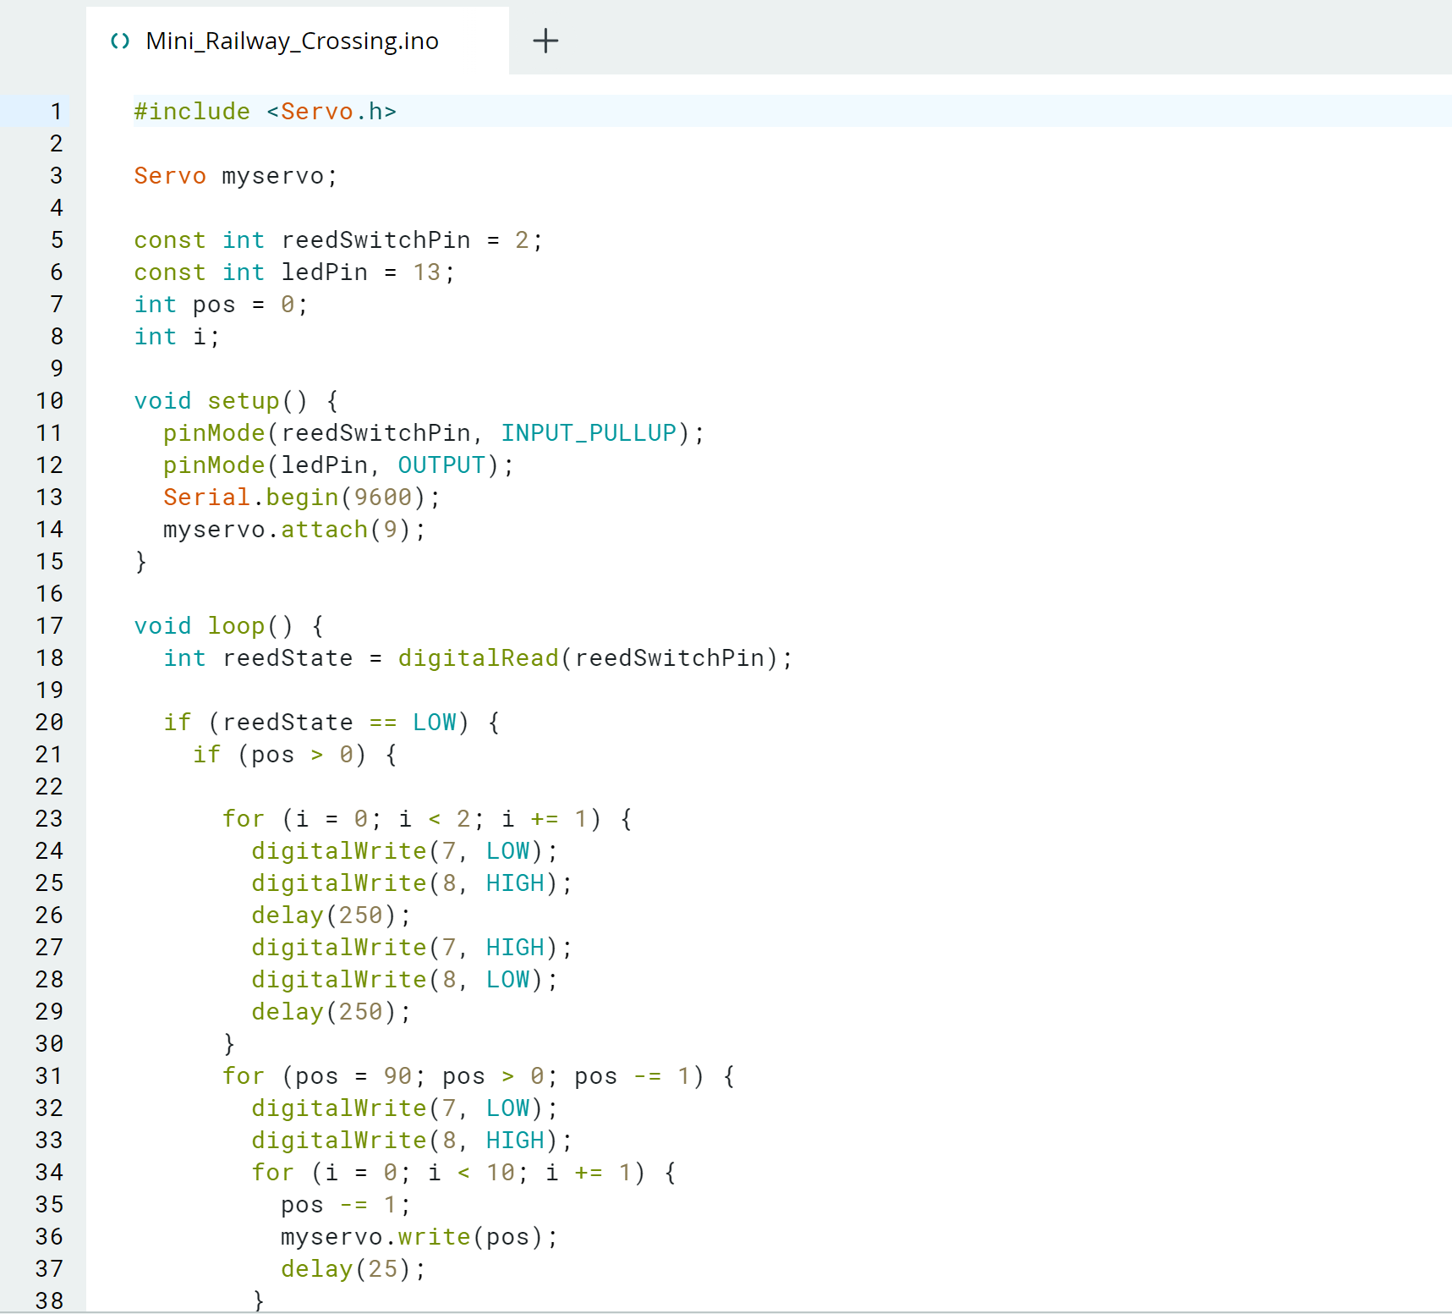The width and height of the screenshot is (1452, 1314).
Task: Click the 'Serial.begin(9600);' line
Action: tap(302, 498)
